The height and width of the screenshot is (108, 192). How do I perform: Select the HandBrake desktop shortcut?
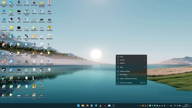pyautogui.click(x=4, y=96)
